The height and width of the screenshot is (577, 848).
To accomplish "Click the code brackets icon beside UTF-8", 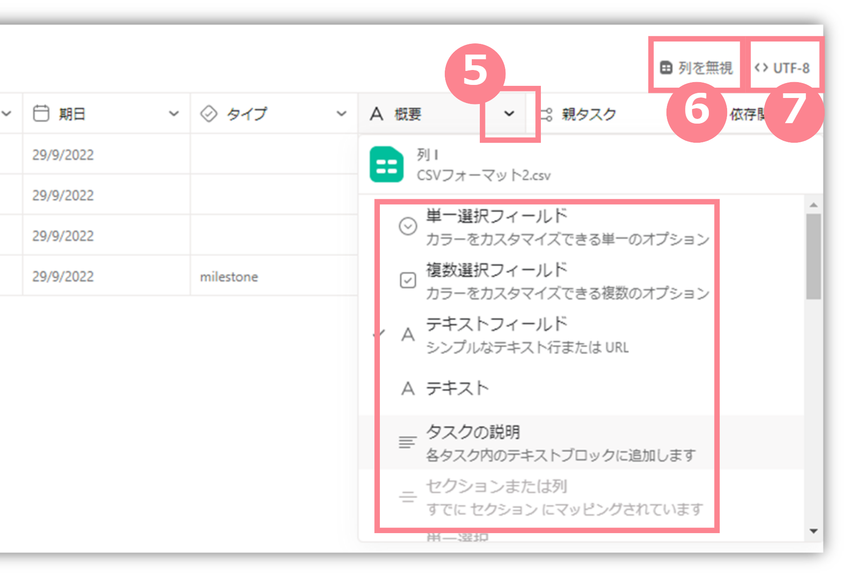I will pyautogui.click(x=761, y=68).
